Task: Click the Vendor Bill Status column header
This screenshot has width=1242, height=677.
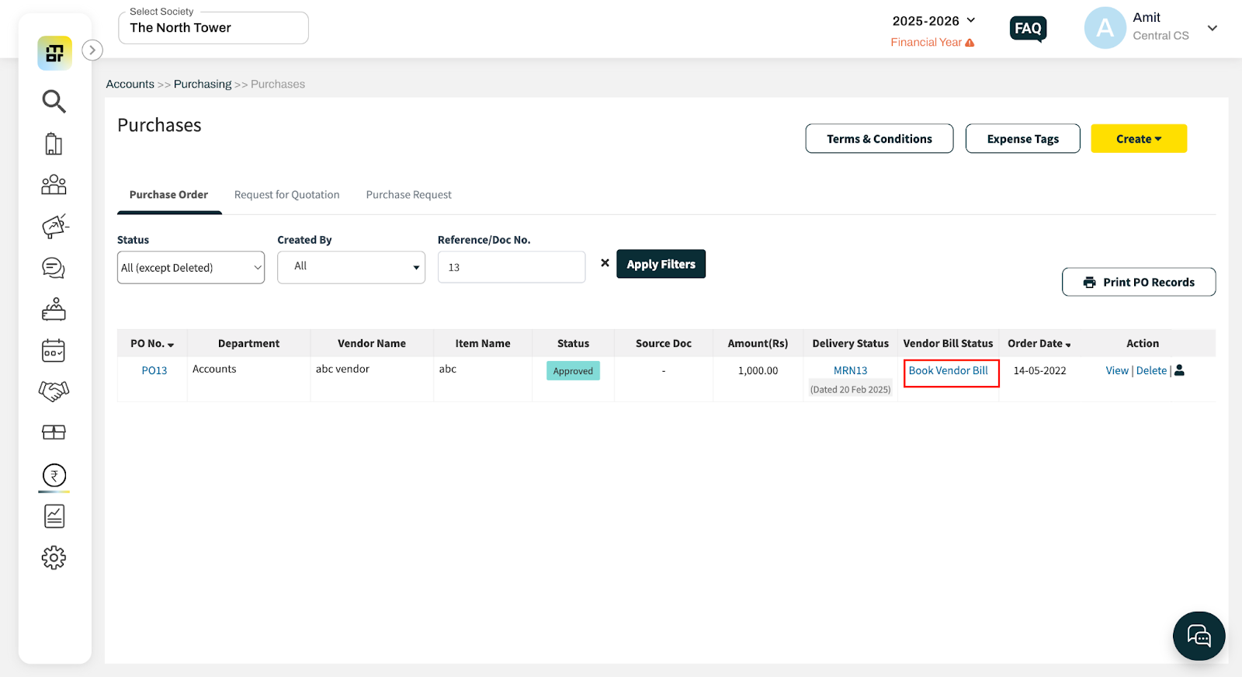Action: pos(948,343)
